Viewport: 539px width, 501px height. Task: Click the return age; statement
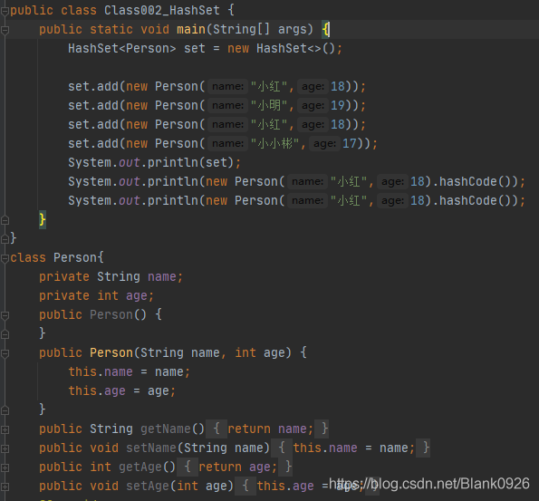[x=237, y=467]
